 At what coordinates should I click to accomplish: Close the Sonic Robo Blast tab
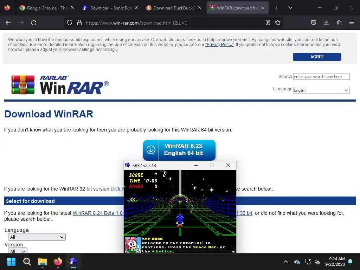pyautogui.click(x=136, y=8)
